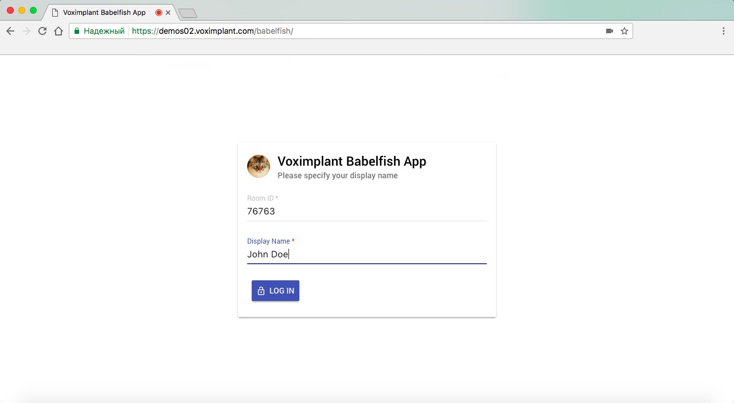Go to the browser home page icon
Image resolution: width=734 pixels, height=403 pixels.
pyautogui.click(x=58, y=31)
